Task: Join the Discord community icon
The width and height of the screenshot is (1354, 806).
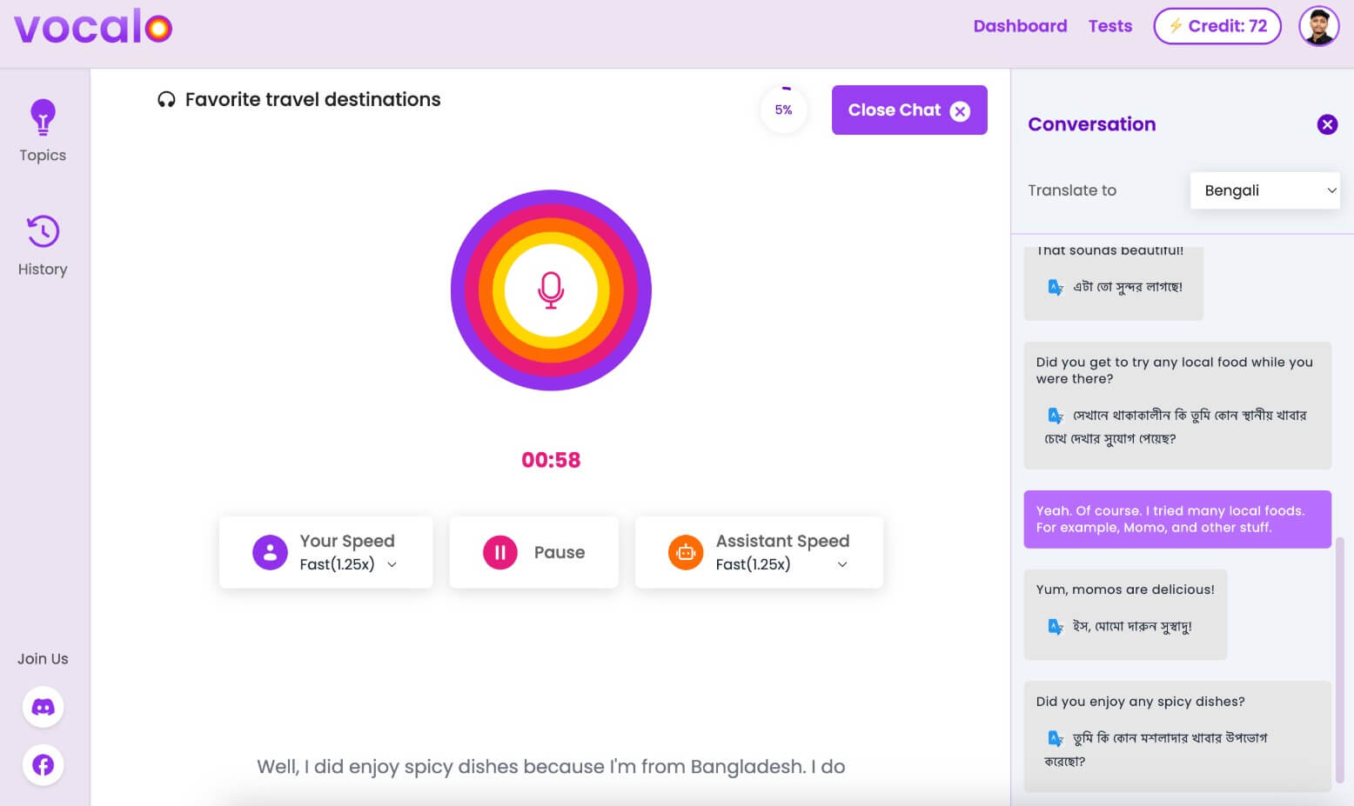Action: 43,707
